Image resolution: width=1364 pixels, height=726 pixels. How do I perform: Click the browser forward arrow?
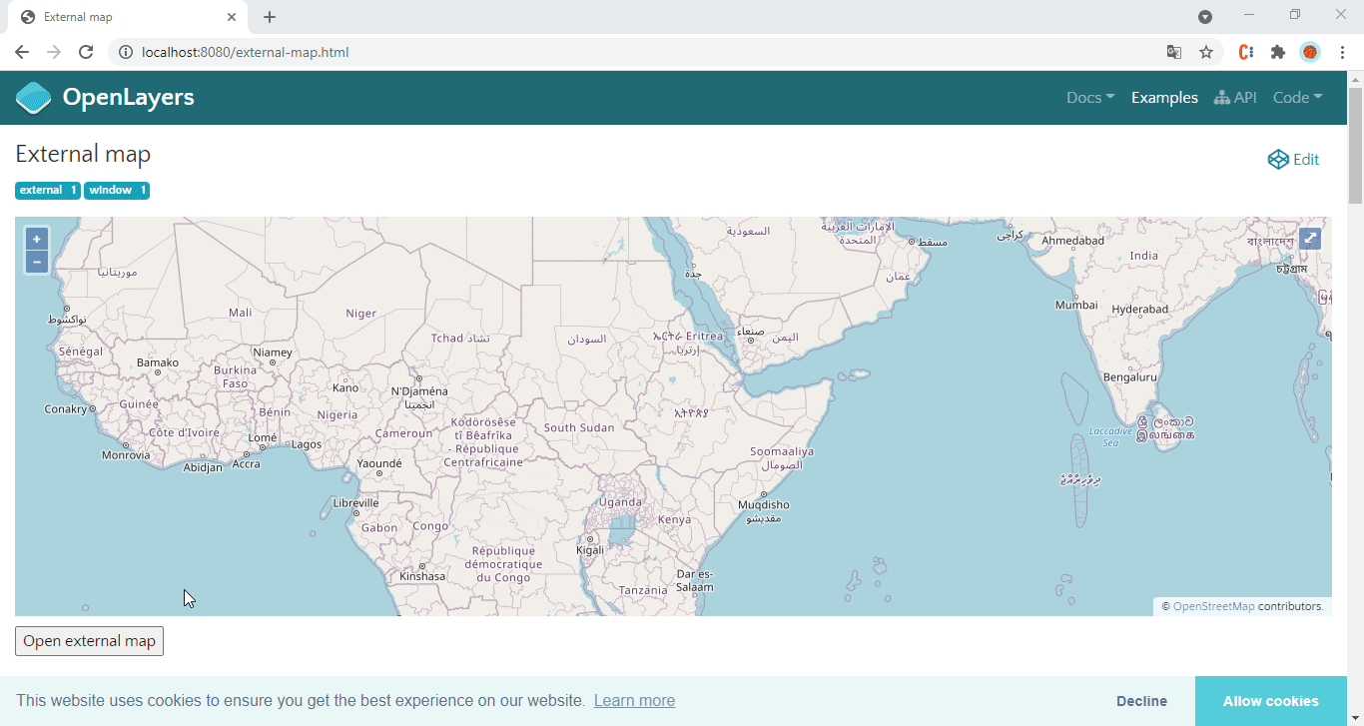click(54, 52)
